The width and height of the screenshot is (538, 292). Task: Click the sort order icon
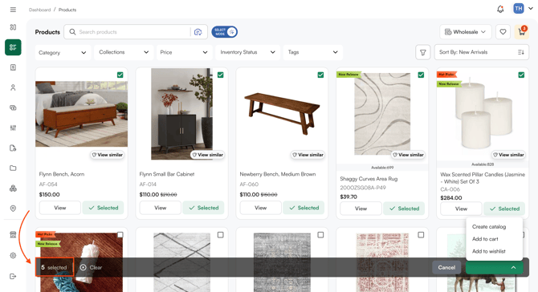(x=521, y=52)
